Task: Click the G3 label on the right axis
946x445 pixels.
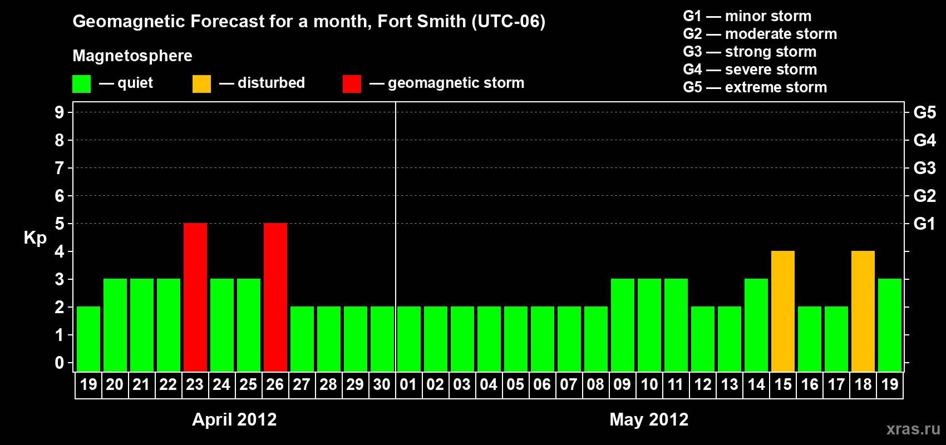Action: (925, 168)
